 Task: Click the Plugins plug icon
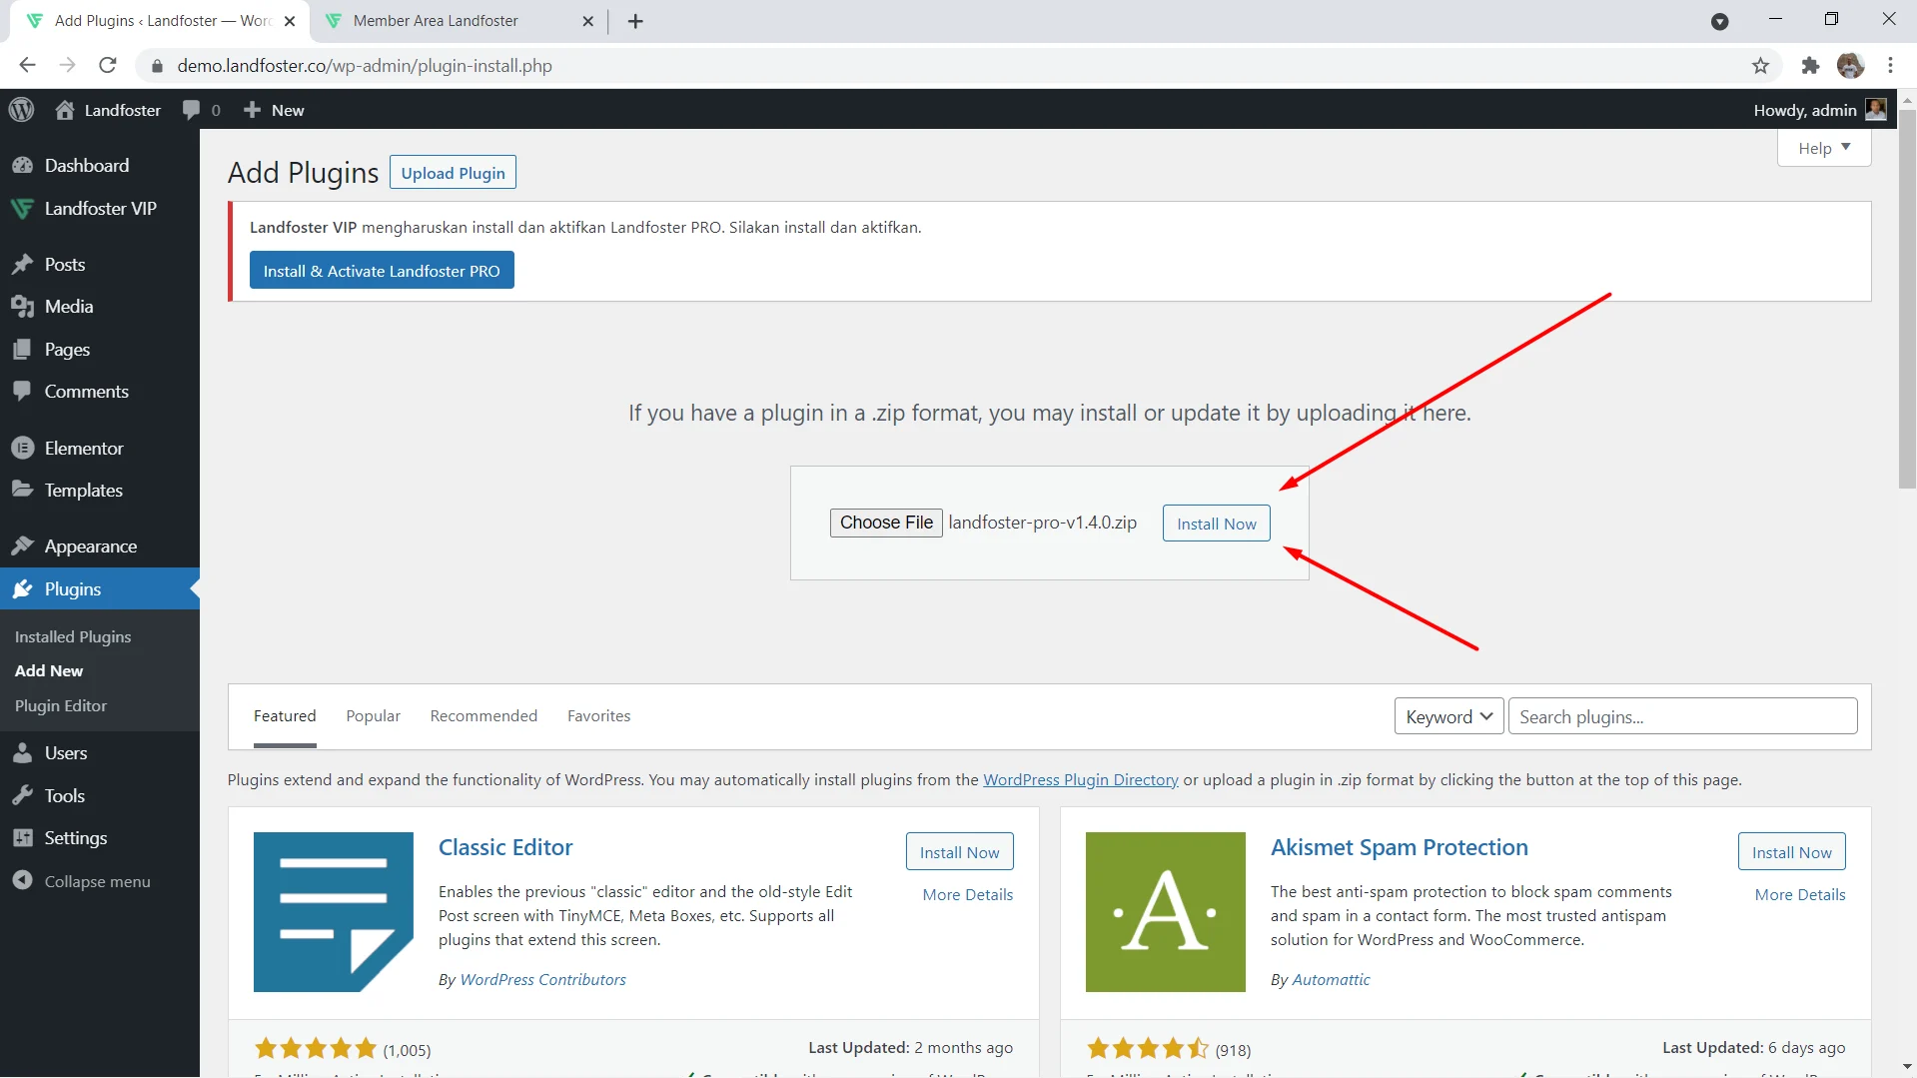pos(22,589)
